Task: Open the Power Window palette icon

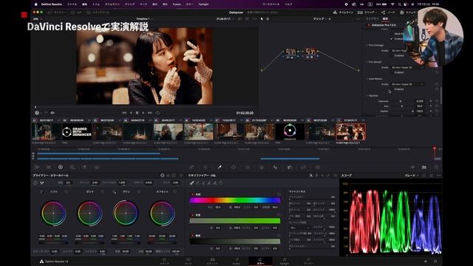Action: pyautogui.click(x=234, y=167)
